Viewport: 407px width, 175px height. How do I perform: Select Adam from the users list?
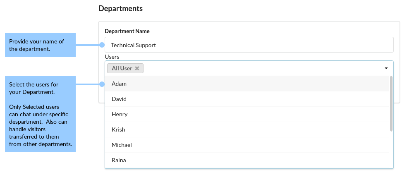click(247, 84)
